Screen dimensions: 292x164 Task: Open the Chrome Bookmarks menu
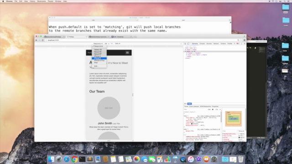click(x=42, y=1)
